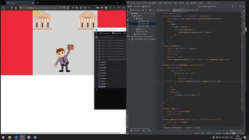Select highlighted ArrowLeft console log line
Screen dimensions: 249x140
(x=102, y=87)
